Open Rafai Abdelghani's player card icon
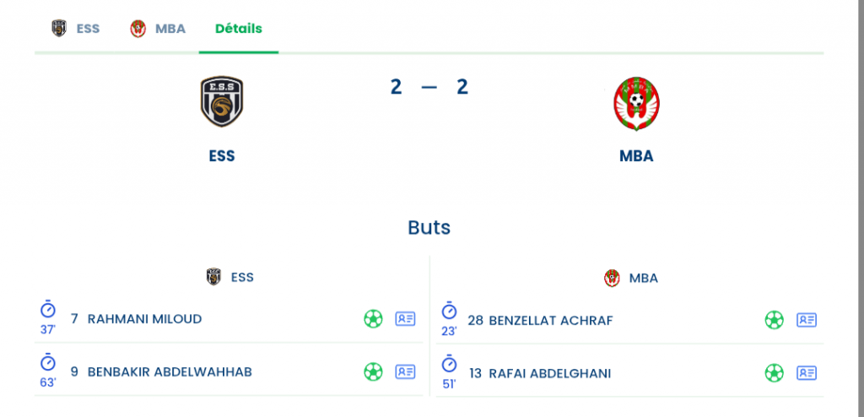 (x=807, y=372)
